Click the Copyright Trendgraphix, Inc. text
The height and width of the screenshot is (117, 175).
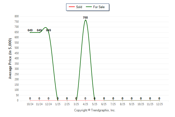95,110
